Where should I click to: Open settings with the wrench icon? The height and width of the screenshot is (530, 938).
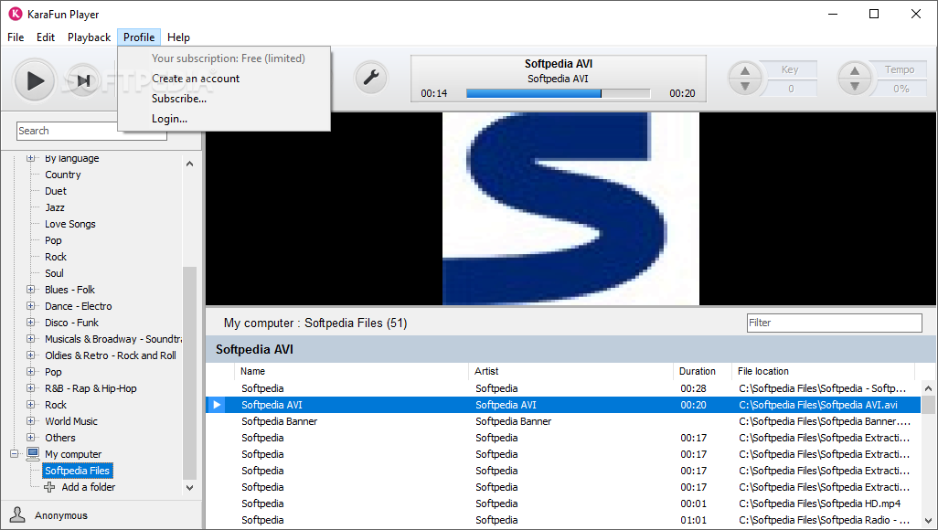pos(371,78)
